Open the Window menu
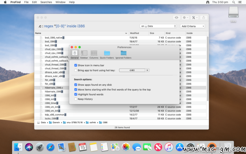The image size is (246, 154). pyautogui.click(x=61, y=2)
